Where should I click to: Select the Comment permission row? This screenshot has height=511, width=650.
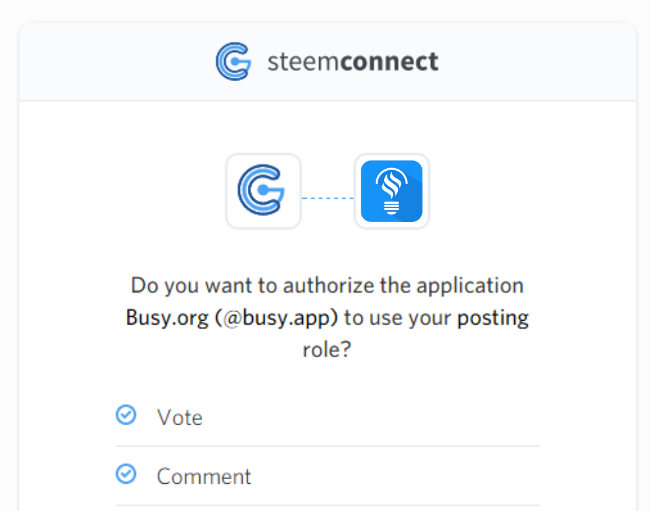click(328, 476)
